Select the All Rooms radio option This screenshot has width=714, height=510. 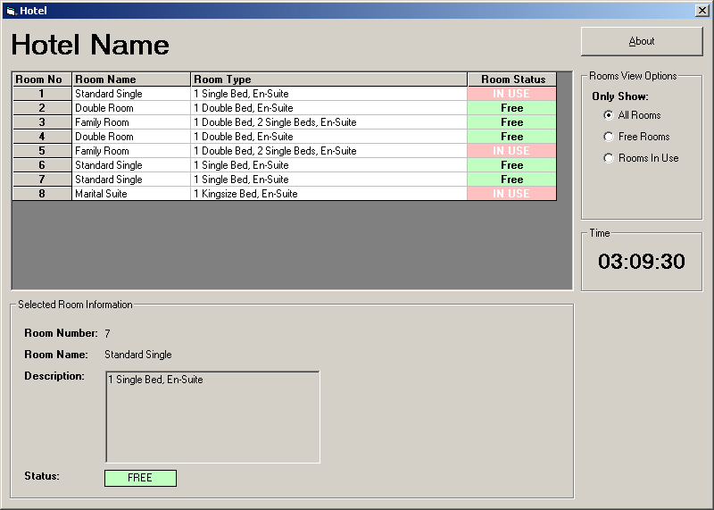tap(609, 115)
